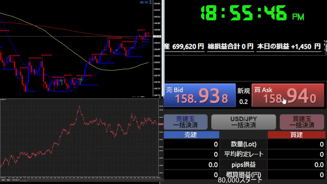This screenshot has height=184, width=327.
Task: Click the 売 Bid 158.938 sell button
Action: click(200, 95)
